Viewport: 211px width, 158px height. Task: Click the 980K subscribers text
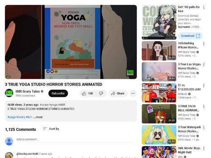pyautogui.click(x=25, y=96)
